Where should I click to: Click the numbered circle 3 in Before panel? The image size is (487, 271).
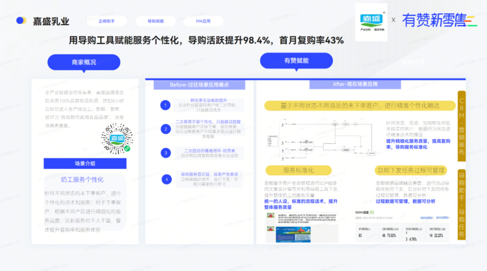(165, 153)
